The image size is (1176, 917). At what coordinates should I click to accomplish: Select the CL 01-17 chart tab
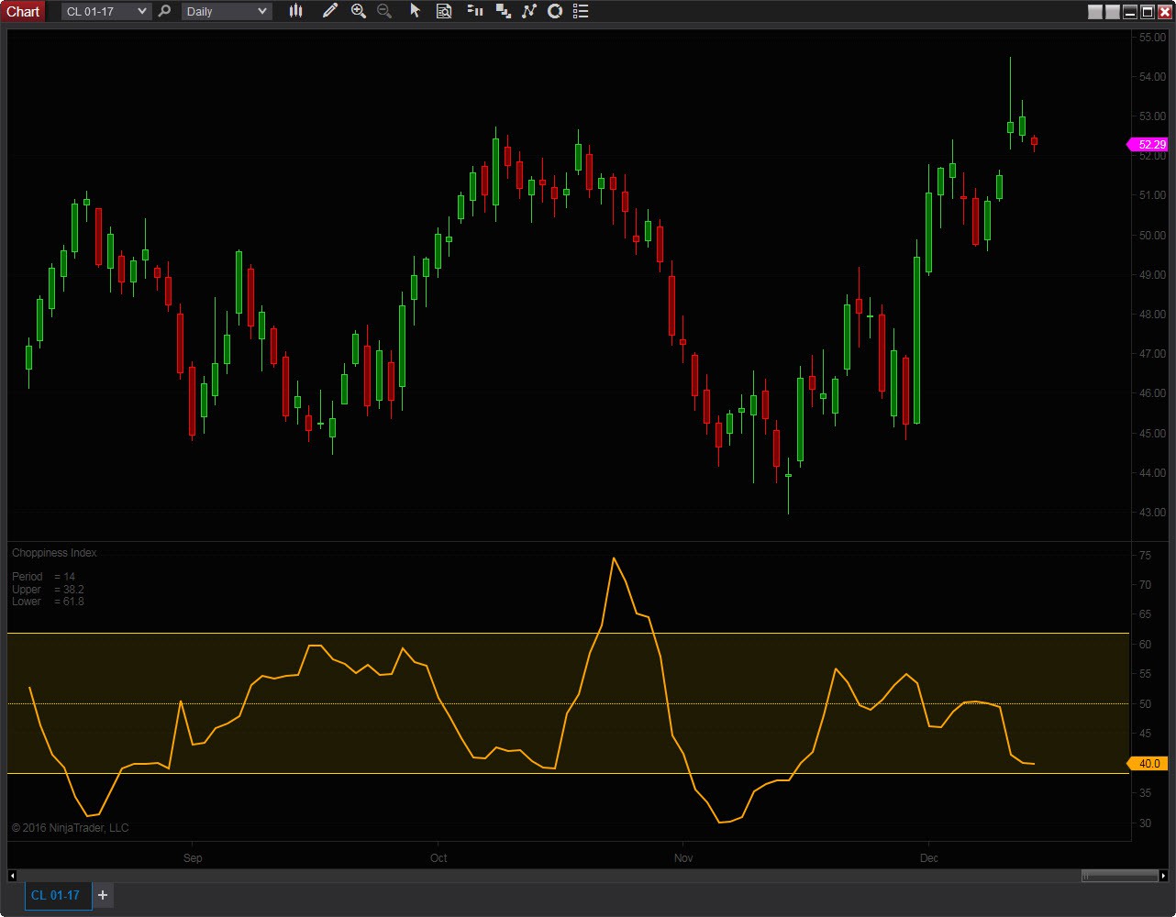point(58,895)
